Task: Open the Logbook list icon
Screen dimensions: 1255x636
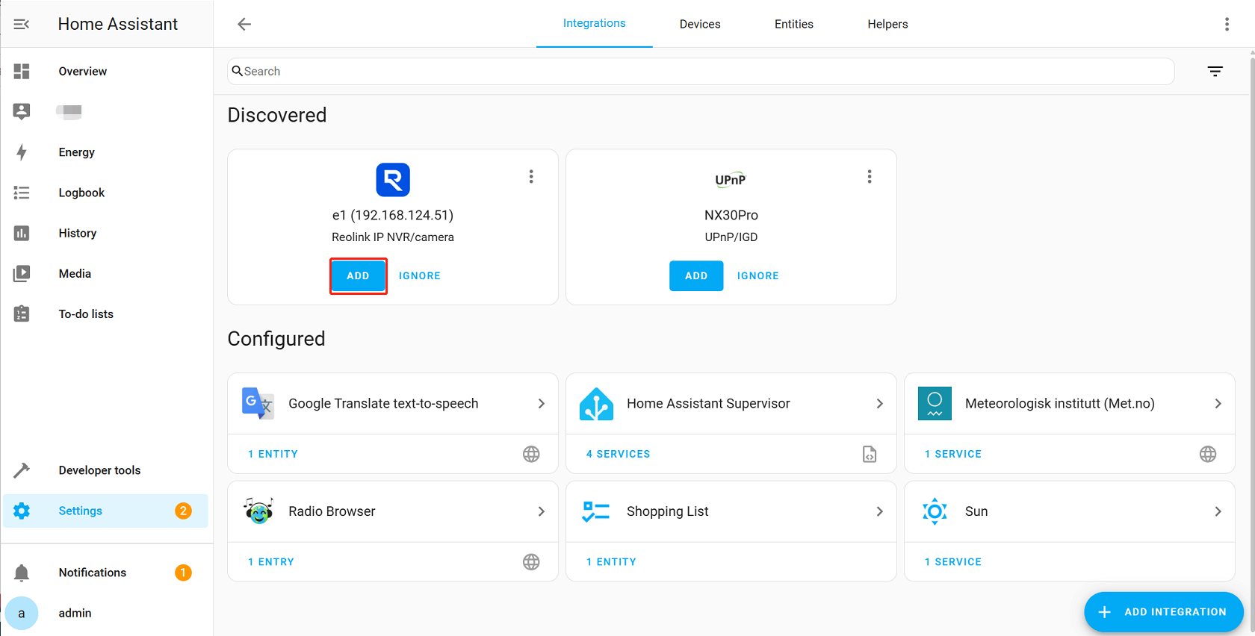Action: 22,193
